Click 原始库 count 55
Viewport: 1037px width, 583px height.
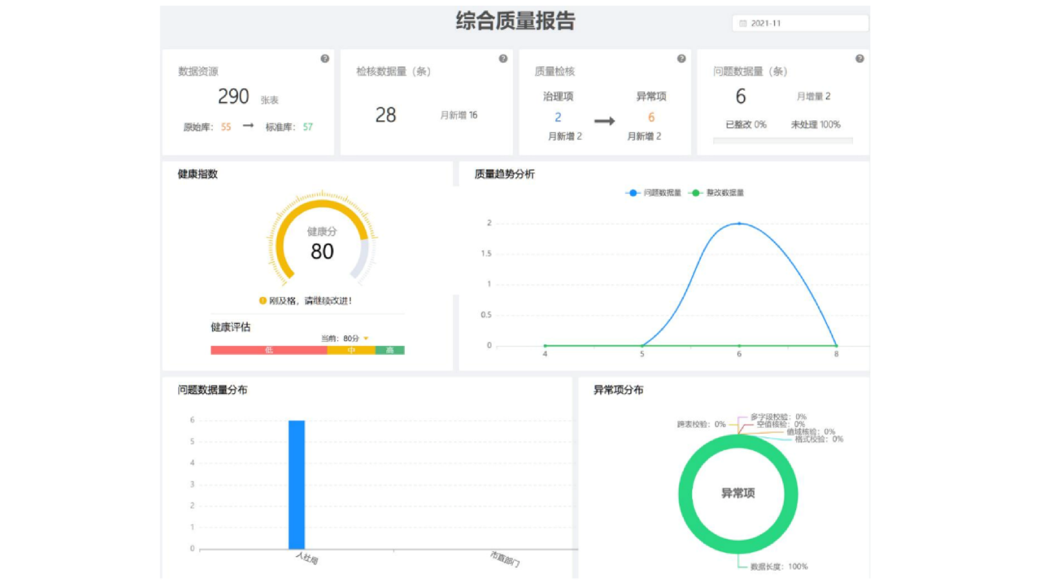(226, 127)
